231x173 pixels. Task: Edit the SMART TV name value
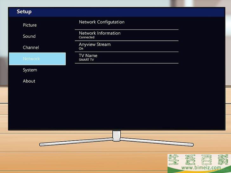[x=87, y=60]
